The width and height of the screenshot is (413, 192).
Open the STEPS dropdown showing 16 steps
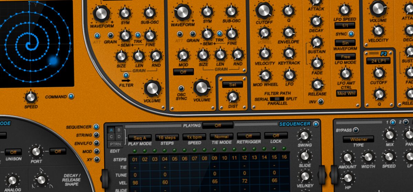pyautogui.click(x=167, y=137)
